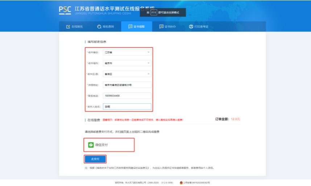Click the green WeChat Pay icon
Screen dimensions: 311x186
[91, 145]
